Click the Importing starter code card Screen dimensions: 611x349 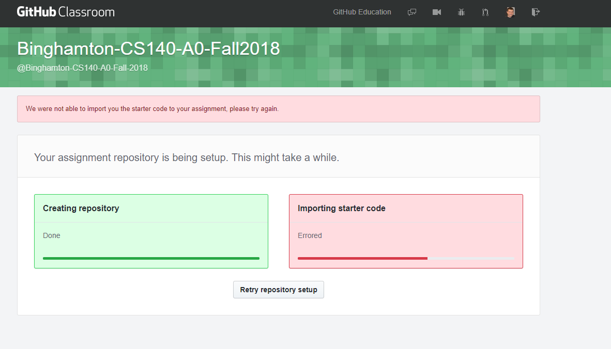(x=406, y=231)
